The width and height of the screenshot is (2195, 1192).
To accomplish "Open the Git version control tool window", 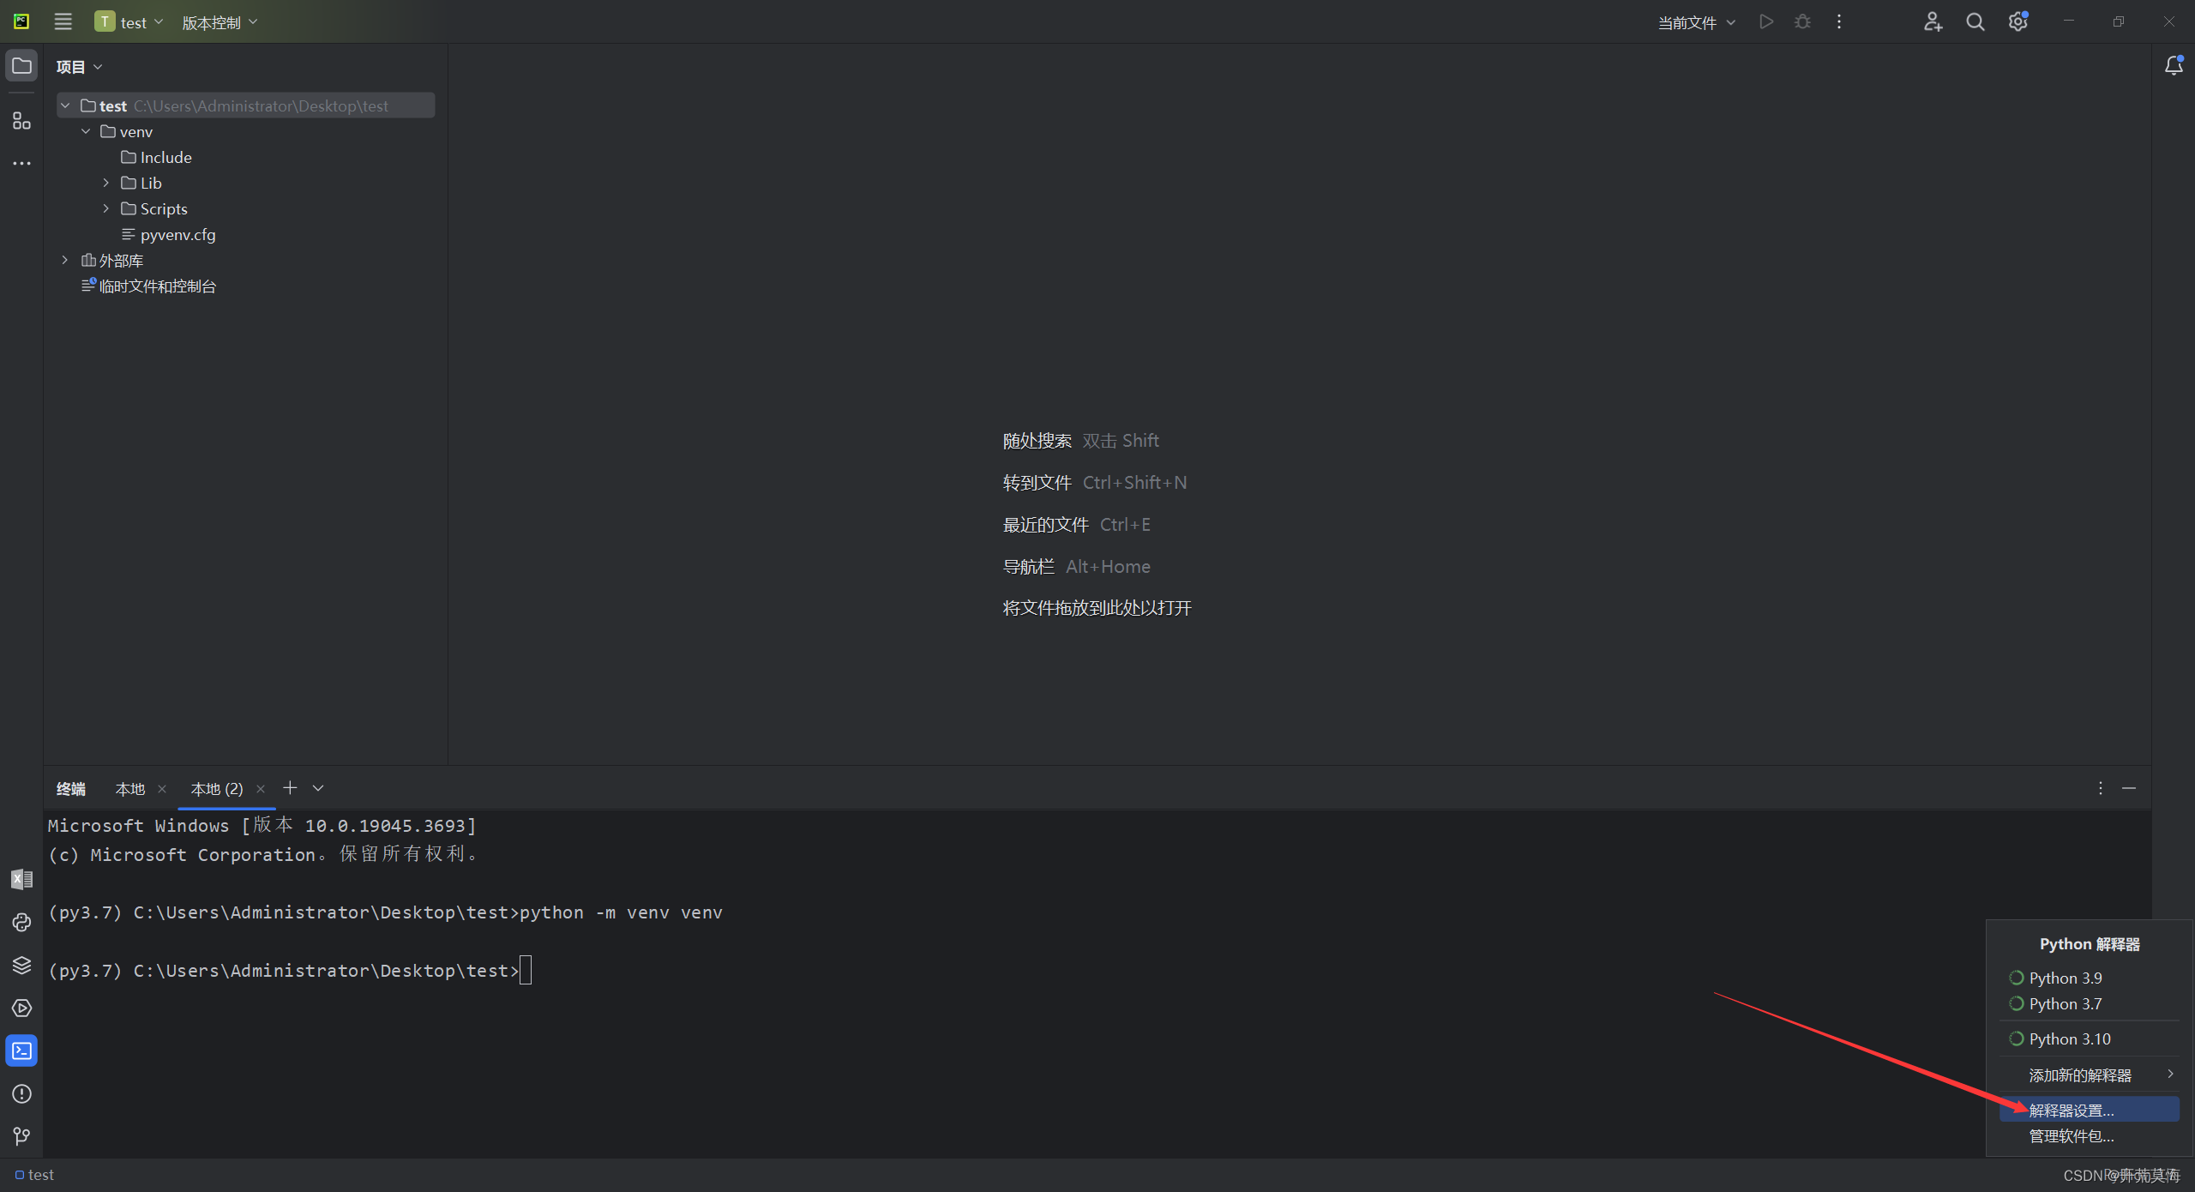I will 21,1136.
